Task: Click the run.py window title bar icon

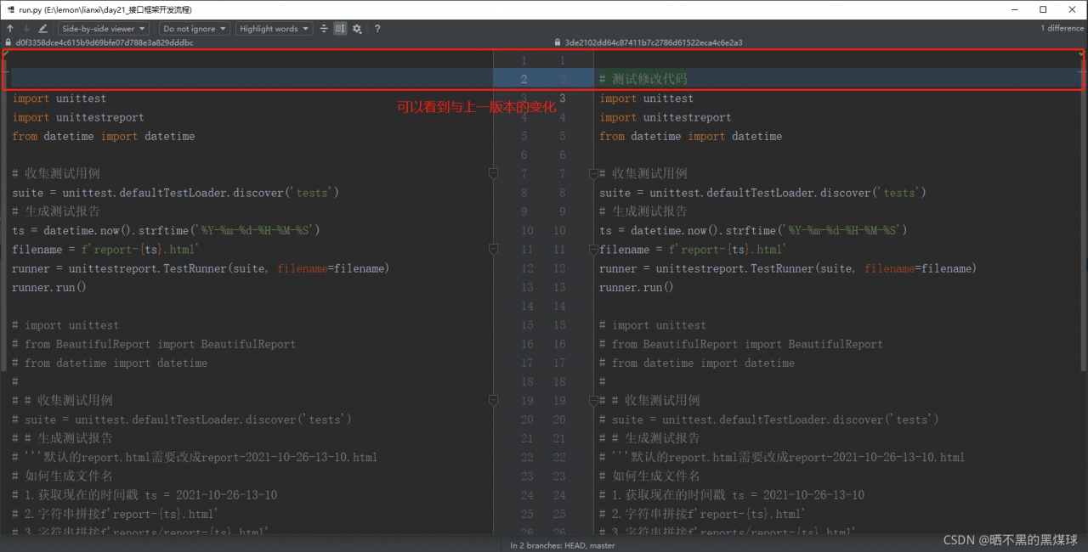Action: (x=10, y=9)
